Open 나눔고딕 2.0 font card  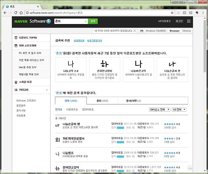point(71,69)
